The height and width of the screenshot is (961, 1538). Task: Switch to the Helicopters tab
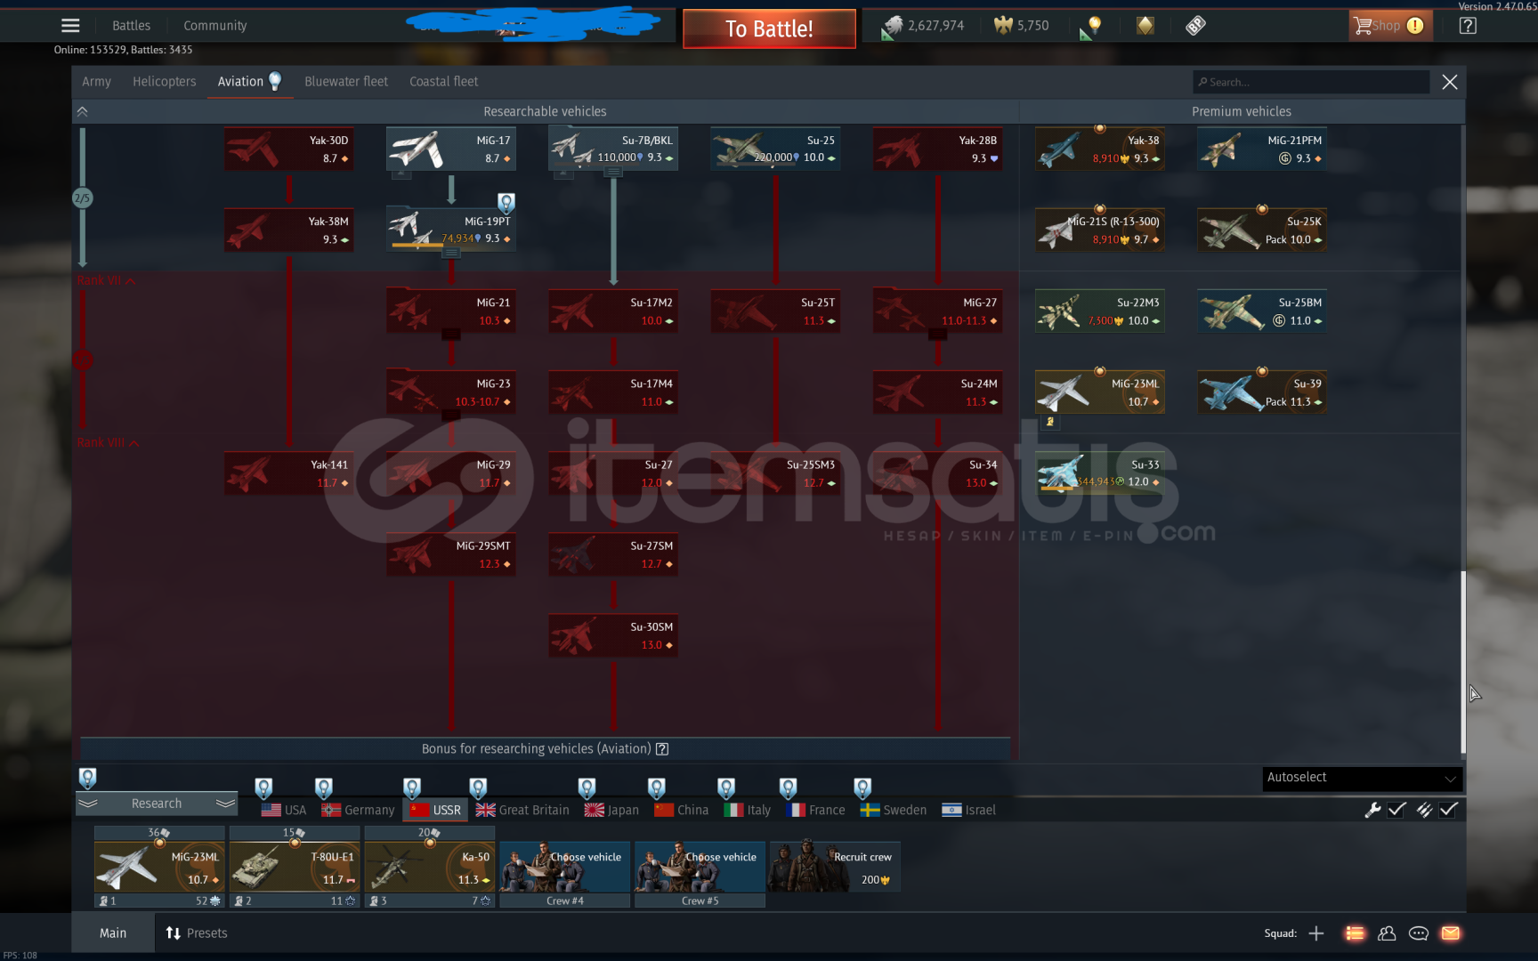pos(164,81)
